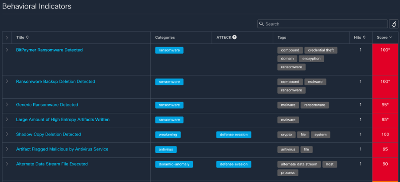This screenshot has height=182, width=400.
Task: Click the Title column sort arrows
Action: 27,37
